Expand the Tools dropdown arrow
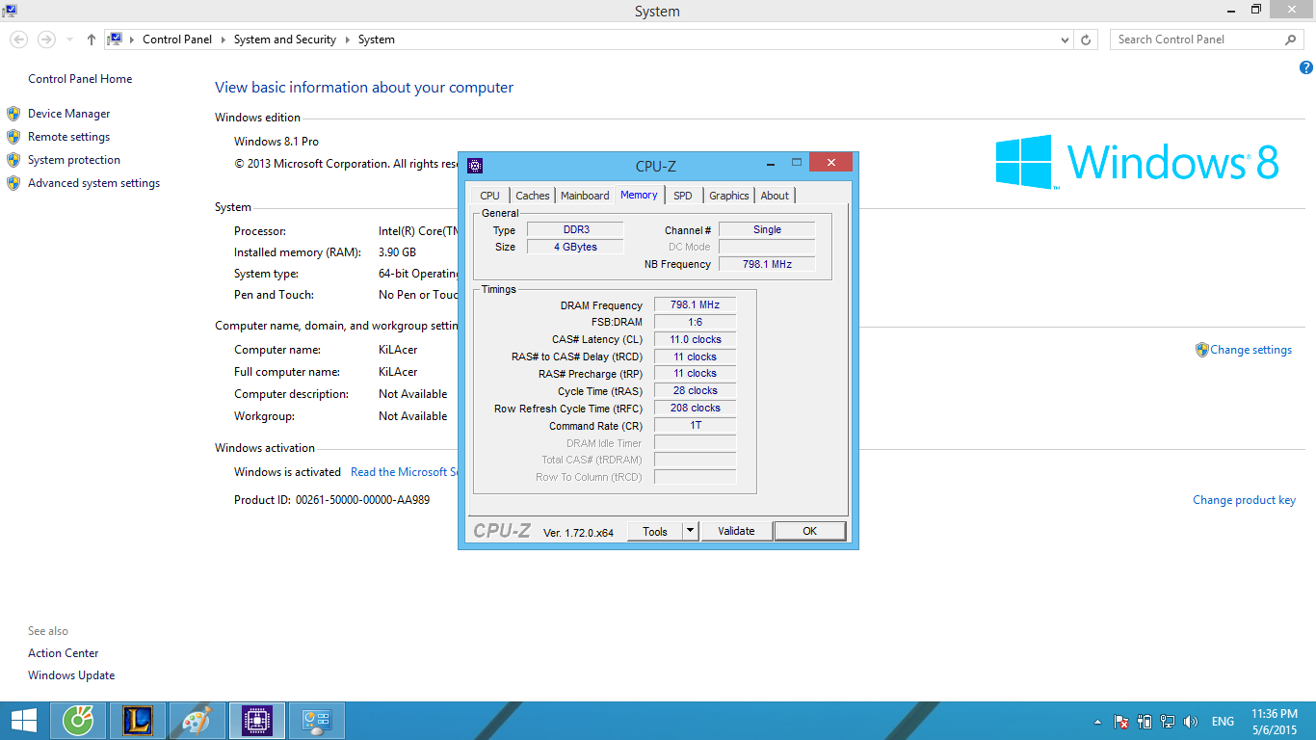 pyautogui.click(x=690, y=531)
